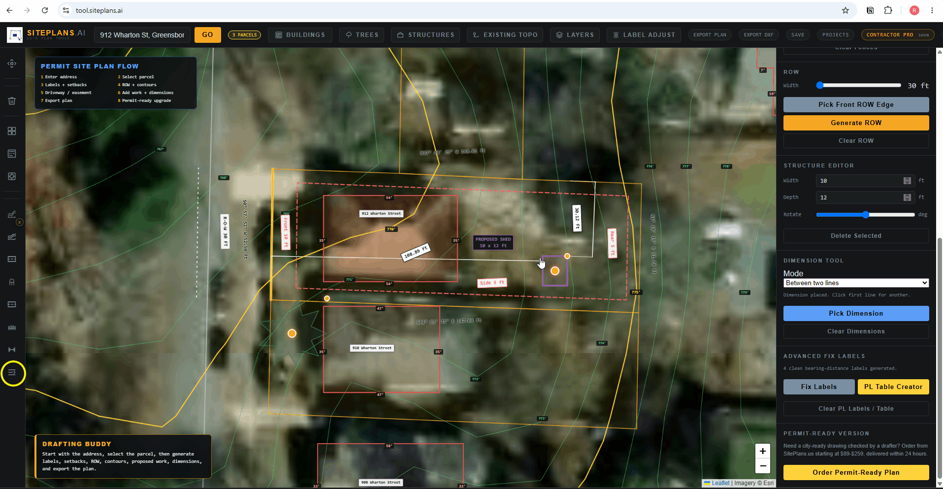Open the dimension Mode dropdown

click(856, 283)
